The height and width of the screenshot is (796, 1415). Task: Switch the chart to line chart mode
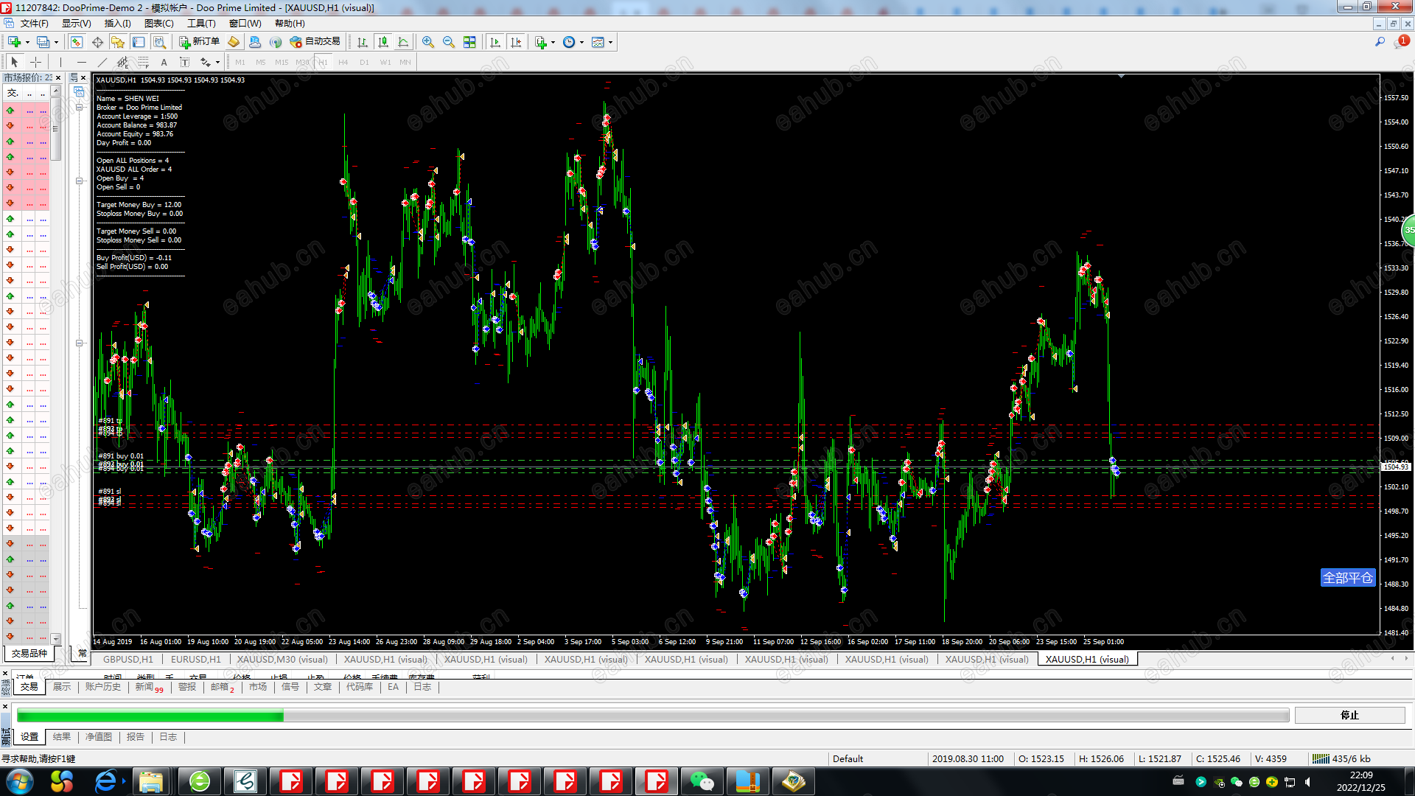coord(403,42)
